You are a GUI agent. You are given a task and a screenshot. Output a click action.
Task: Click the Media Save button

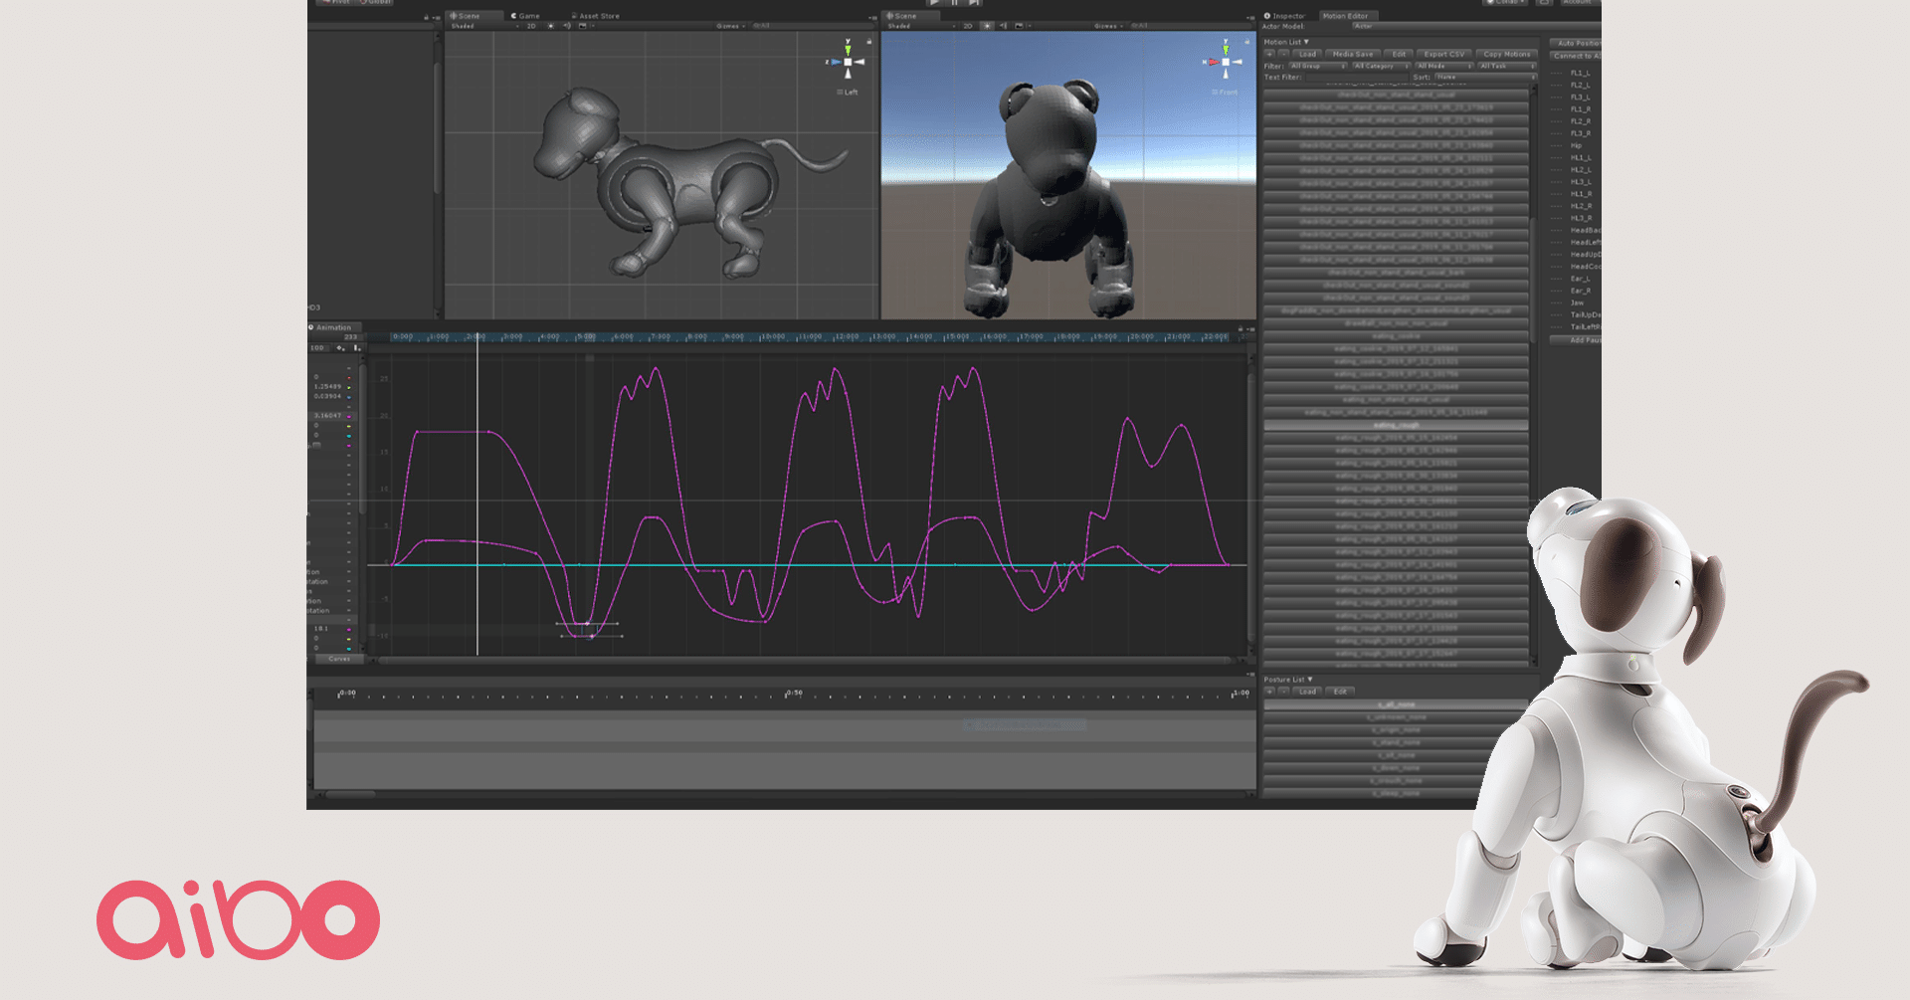coord(1353,54)
